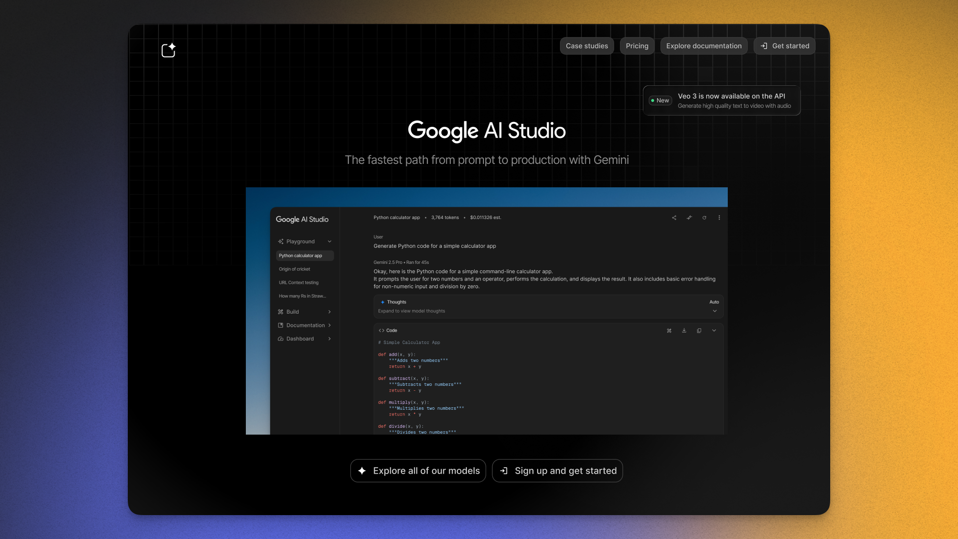Click the download icon in Code block

tap(684, 330)
